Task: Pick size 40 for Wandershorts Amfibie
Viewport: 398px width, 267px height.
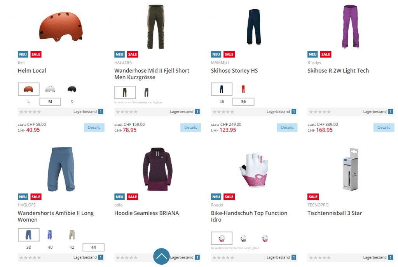Action: [x=50, y=247]
